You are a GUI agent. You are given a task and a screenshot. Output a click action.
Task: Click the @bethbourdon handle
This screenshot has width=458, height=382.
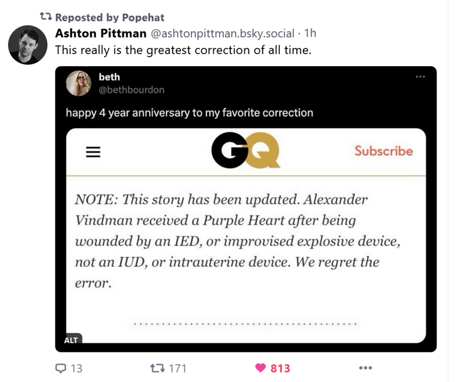point(131,90)
